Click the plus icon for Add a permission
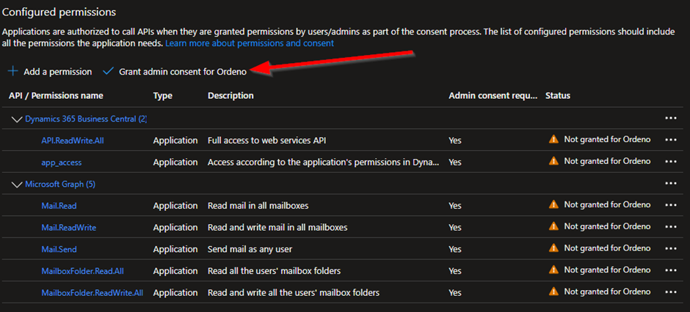Viewport: 690px width, 312px height. pyautogui.click(x=13, y=72)
